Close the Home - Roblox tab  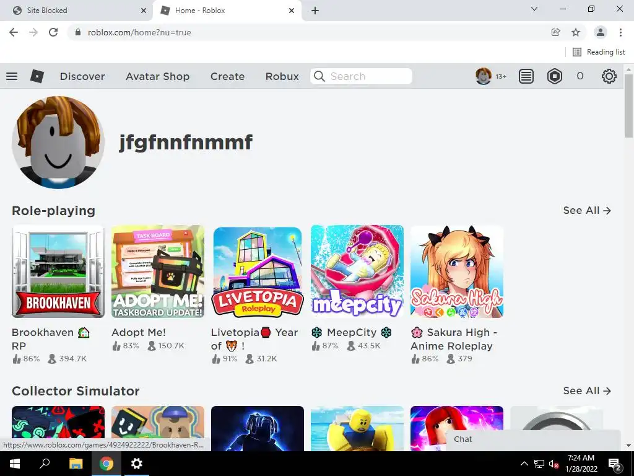[292, 11]
